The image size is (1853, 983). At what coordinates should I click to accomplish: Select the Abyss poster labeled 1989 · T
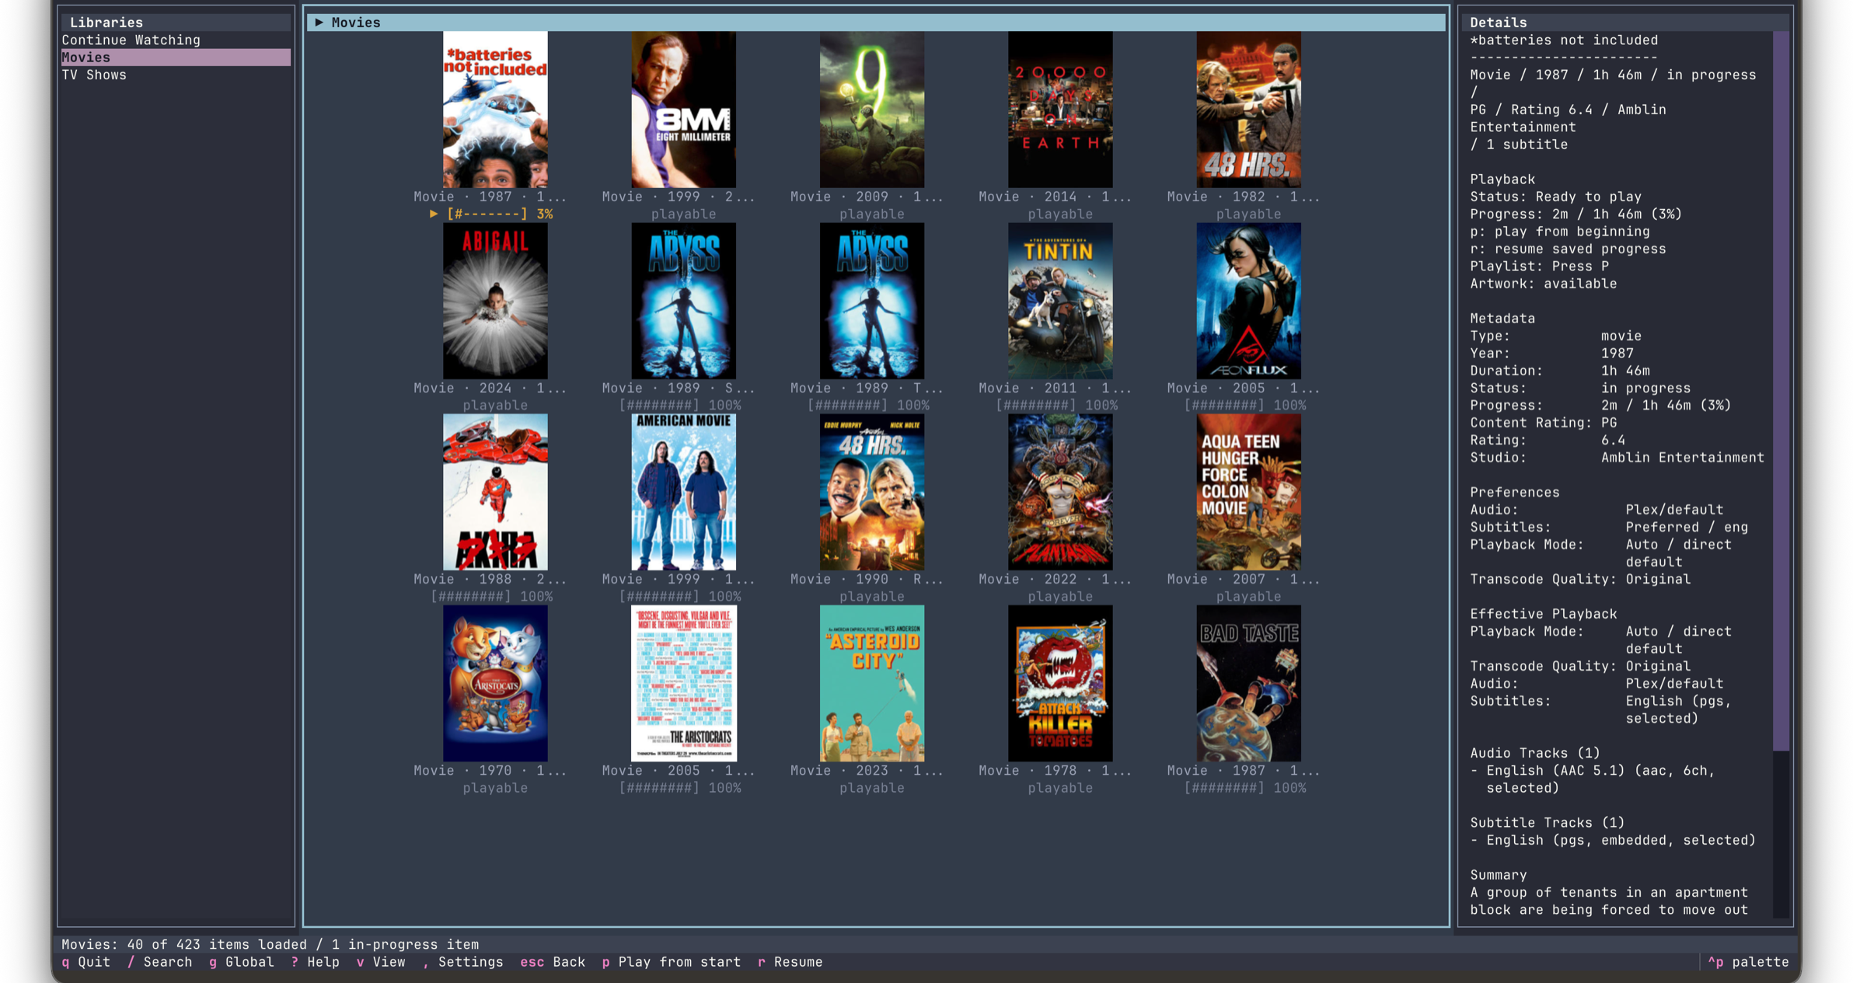click(872, 301)
